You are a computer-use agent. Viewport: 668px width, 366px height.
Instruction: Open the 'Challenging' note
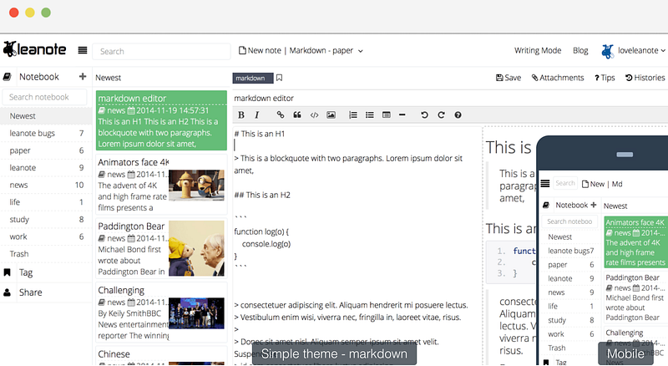pyautogui.click(x=161, y=313)
